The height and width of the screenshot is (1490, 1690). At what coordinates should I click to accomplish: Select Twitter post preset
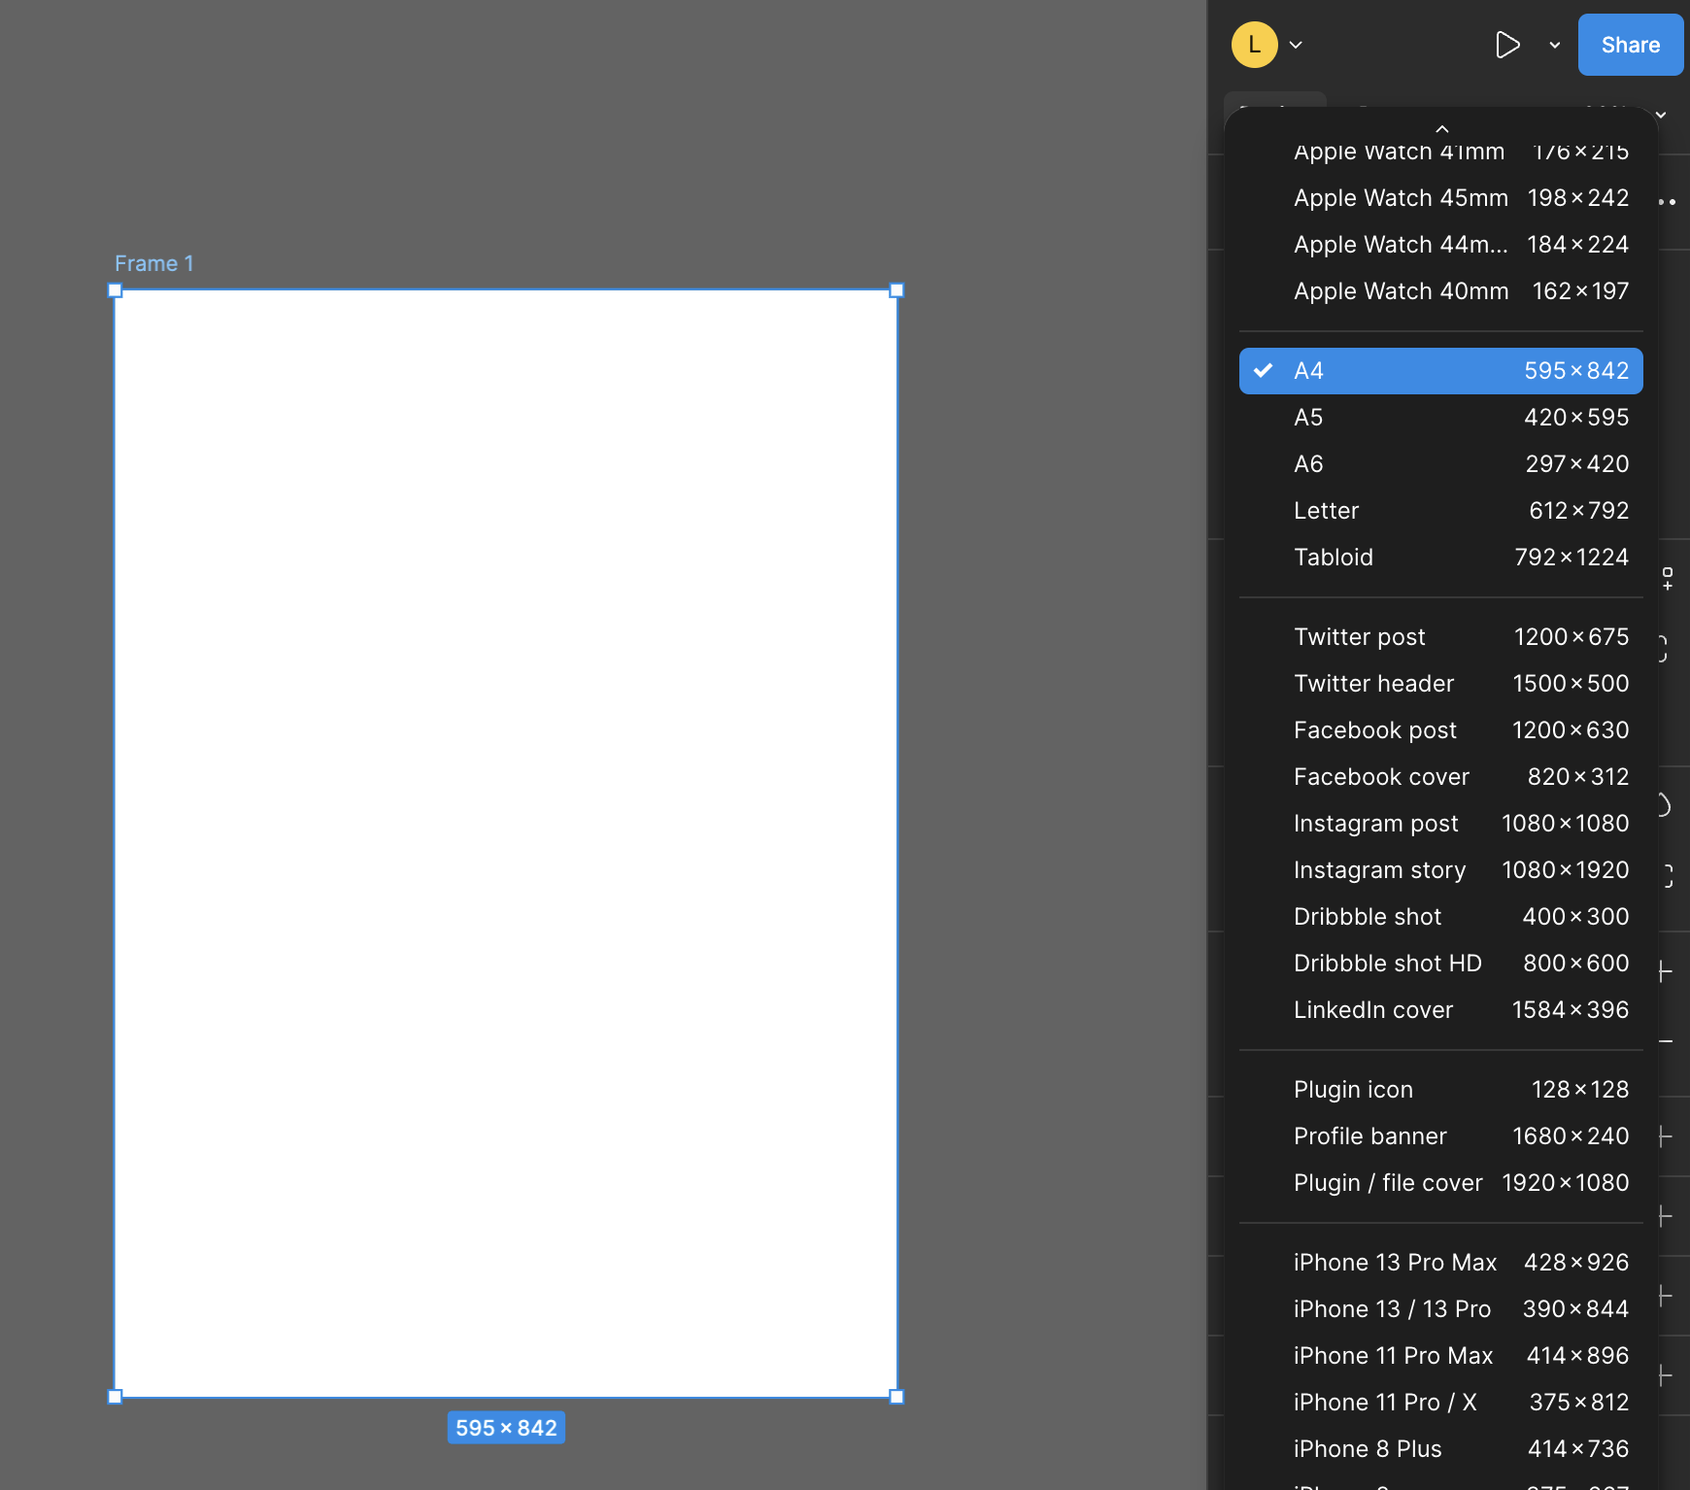(1441, 637)
